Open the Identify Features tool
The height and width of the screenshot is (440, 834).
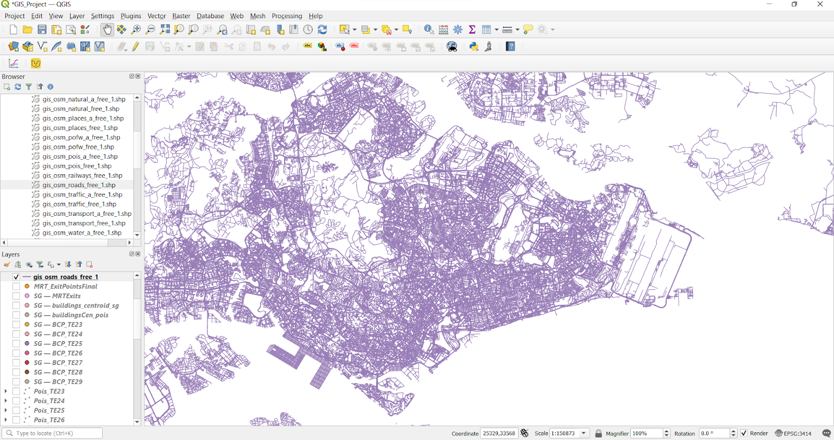click(428, 30)
